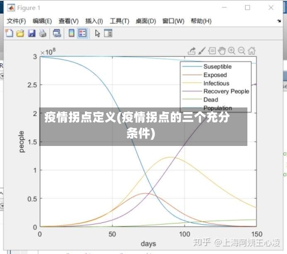Select the zoom in tool
The width and height of the screenshot is (287, 254).
pos(231,51)
